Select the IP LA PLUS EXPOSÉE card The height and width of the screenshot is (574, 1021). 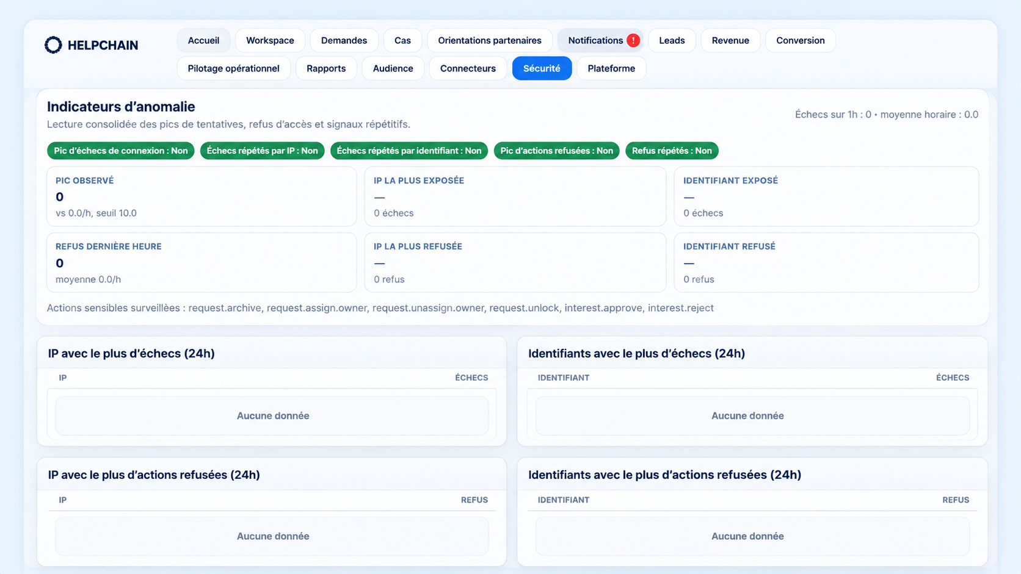[515, 196]
